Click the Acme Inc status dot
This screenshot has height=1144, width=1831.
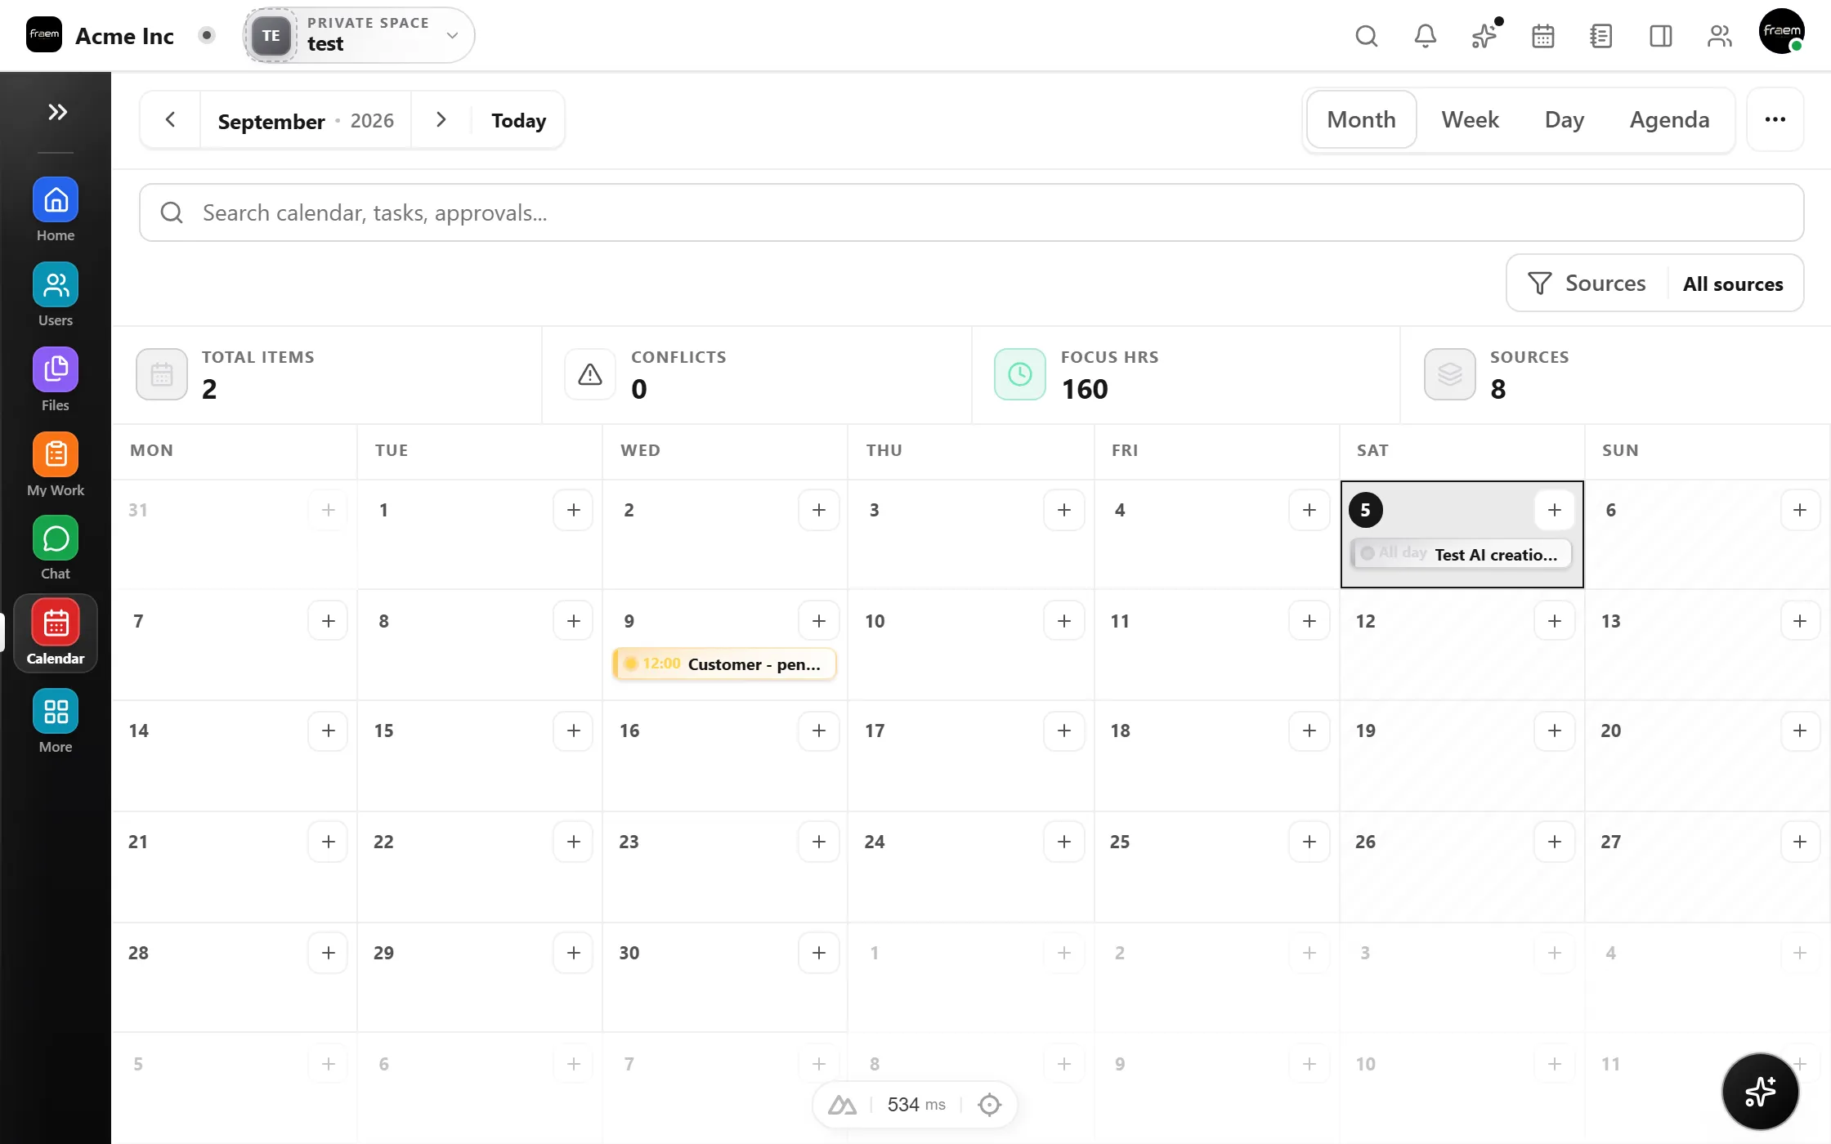pos(207,35)
